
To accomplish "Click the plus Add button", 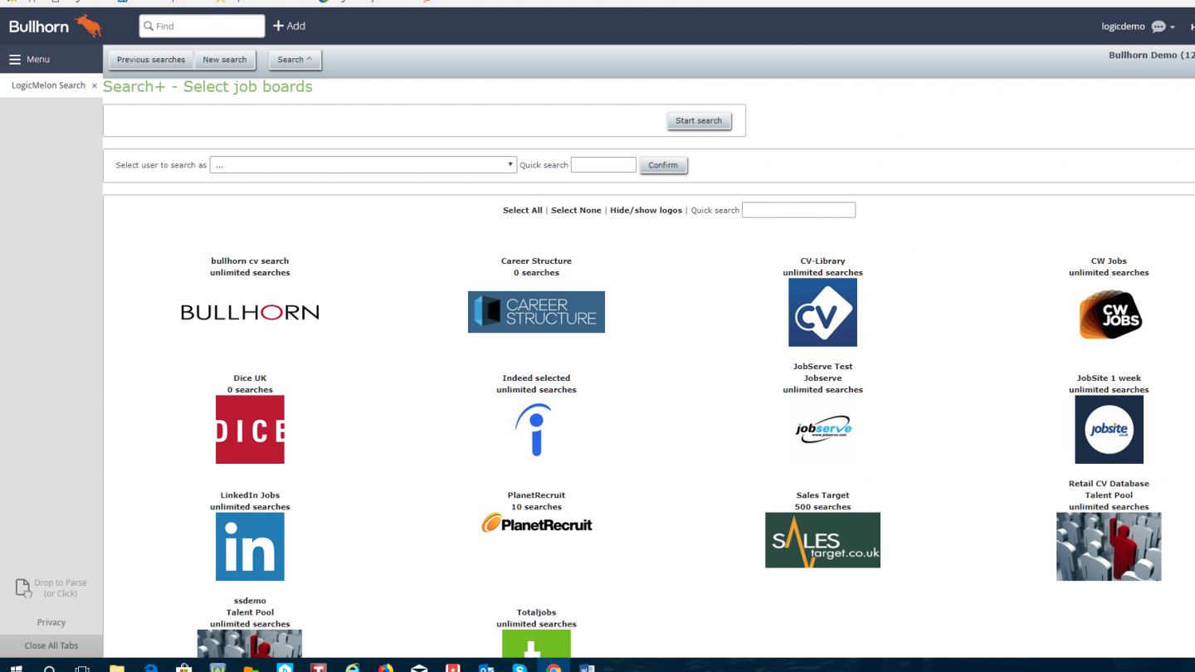I will click(x=289, y=26).
